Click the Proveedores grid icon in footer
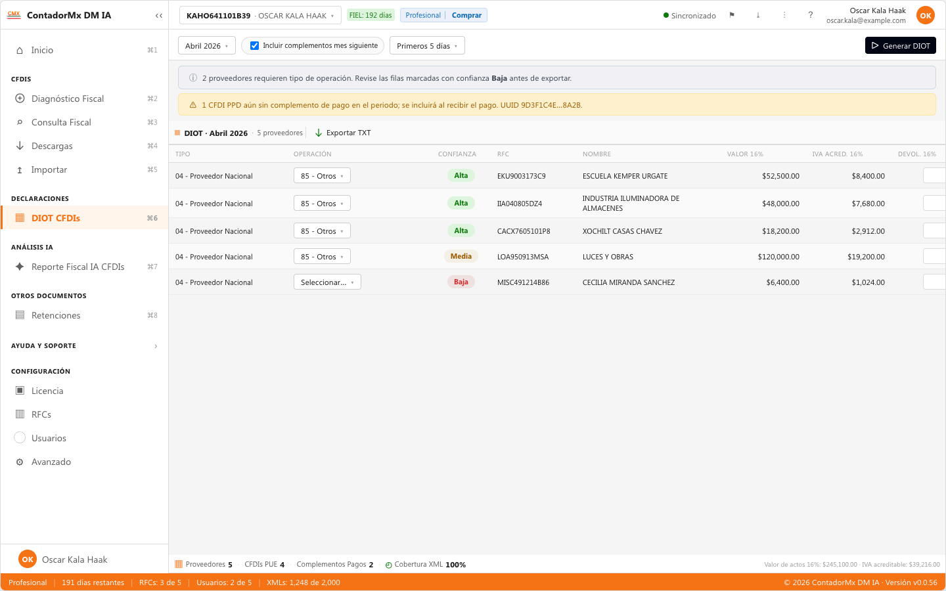 pos(179,564)
